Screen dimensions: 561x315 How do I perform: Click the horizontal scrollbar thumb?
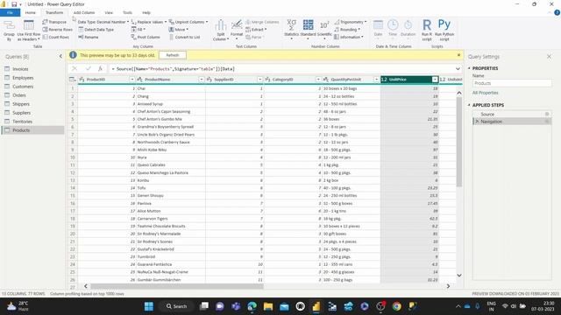177,286
